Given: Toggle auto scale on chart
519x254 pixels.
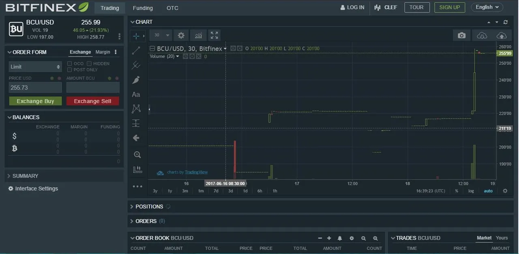Looking at the screenshot, I should click(x=488, y=191).
